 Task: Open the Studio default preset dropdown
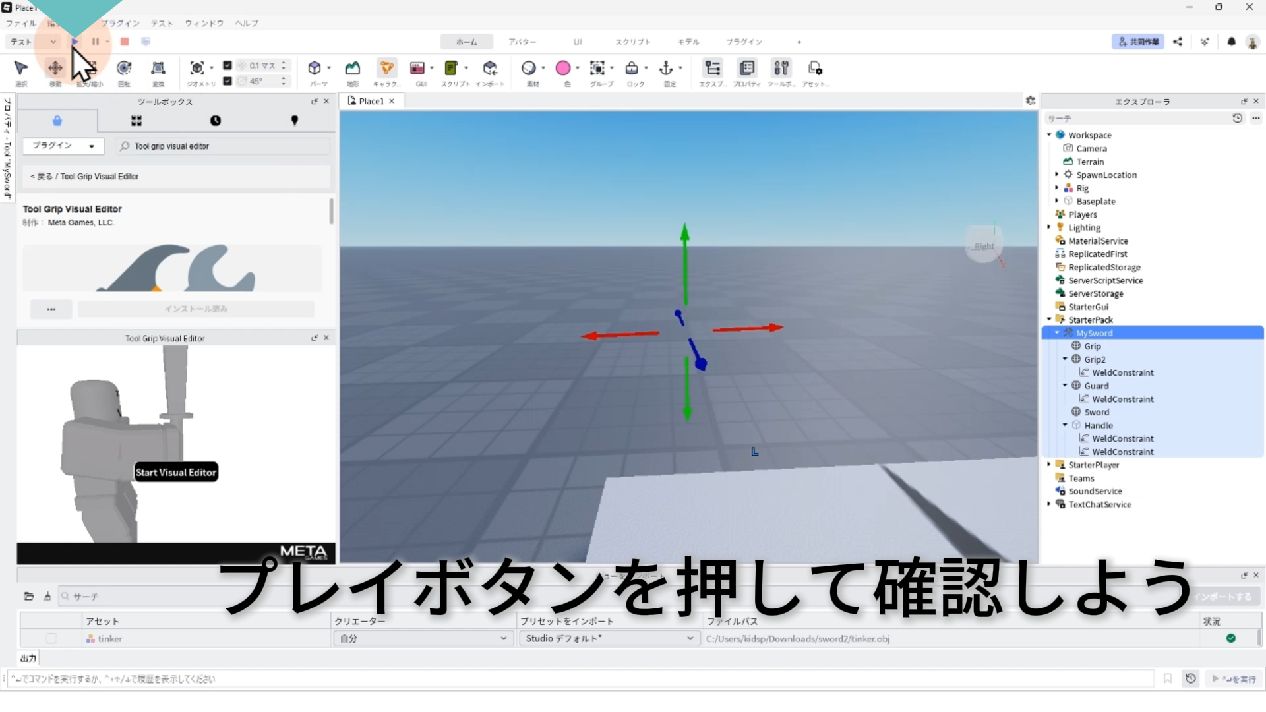pos(609,638)
